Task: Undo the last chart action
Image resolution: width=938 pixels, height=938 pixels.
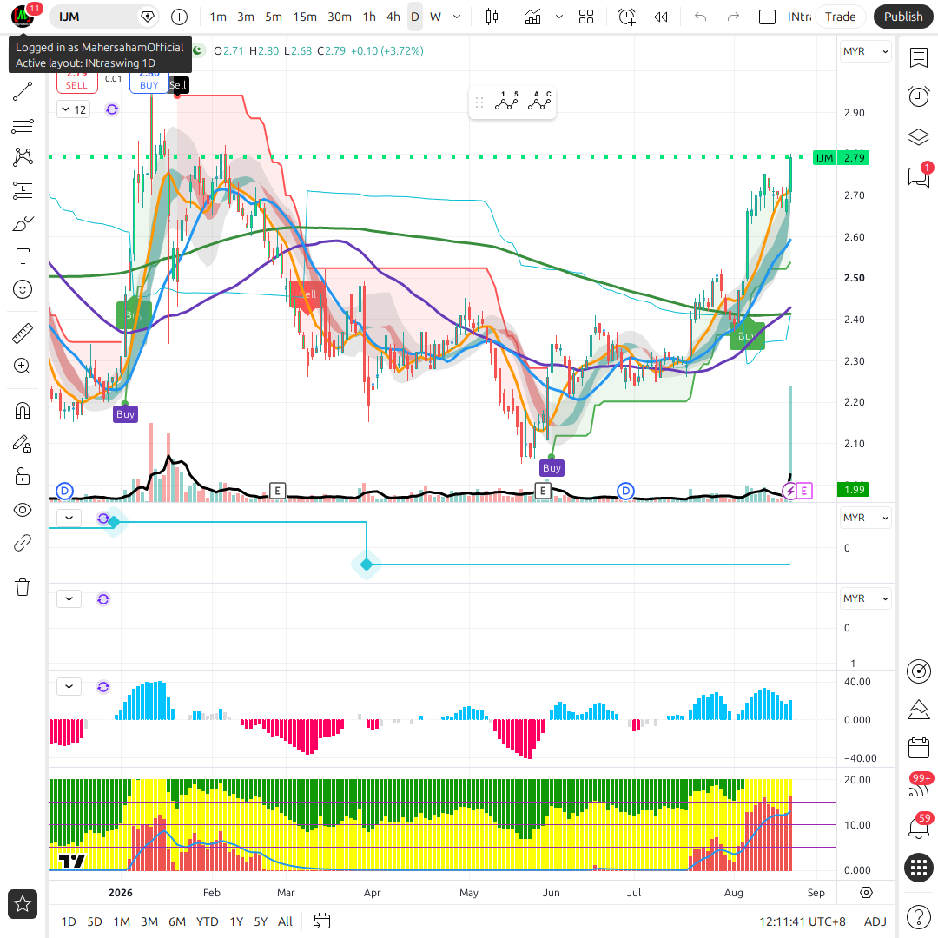Action: [x=701, y=17]
